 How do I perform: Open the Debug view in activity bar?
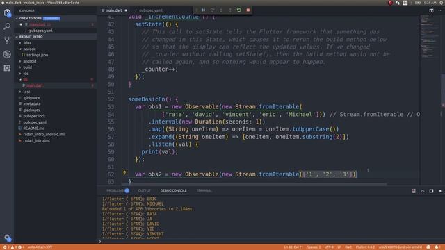(7, 54)
